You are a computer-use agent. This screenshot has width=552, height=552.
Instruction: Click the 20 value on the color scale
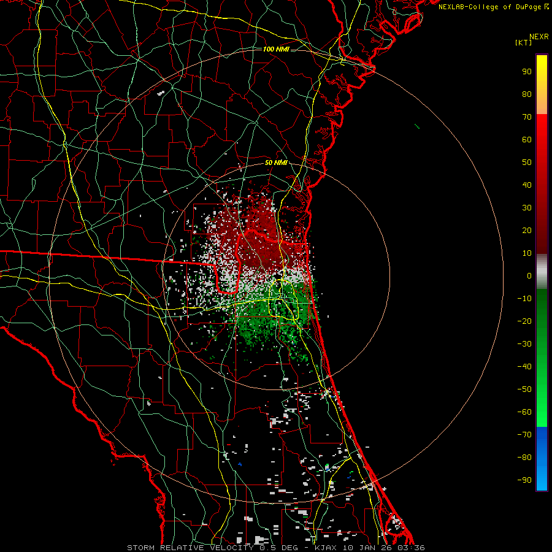[527, 231]
